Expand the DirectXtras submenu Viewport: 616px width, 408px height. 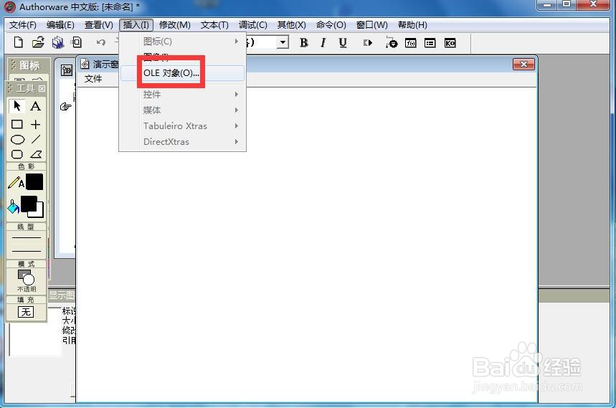tap(183, 141)
